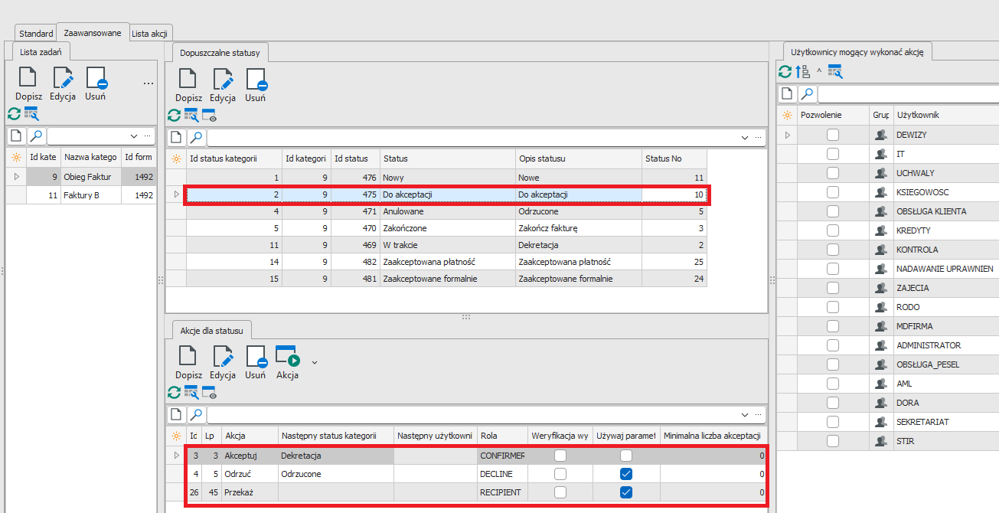Image resolution: width=999 pixels, height=513 pixels.
Task: Refresh the users permission list
Action: pyautogui.click(x=785, y=72)
